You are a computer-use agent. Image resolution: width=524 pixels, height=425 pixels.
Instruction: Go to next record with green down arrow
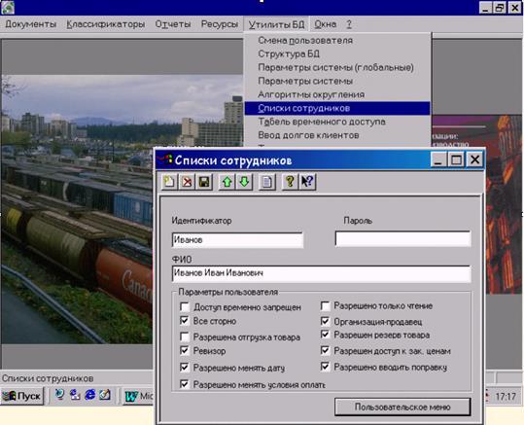244,182
